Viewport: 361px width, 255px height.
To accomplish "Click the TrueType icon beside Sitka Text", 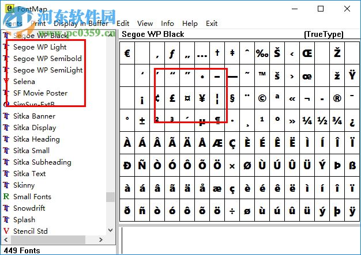I will (6, 173).
